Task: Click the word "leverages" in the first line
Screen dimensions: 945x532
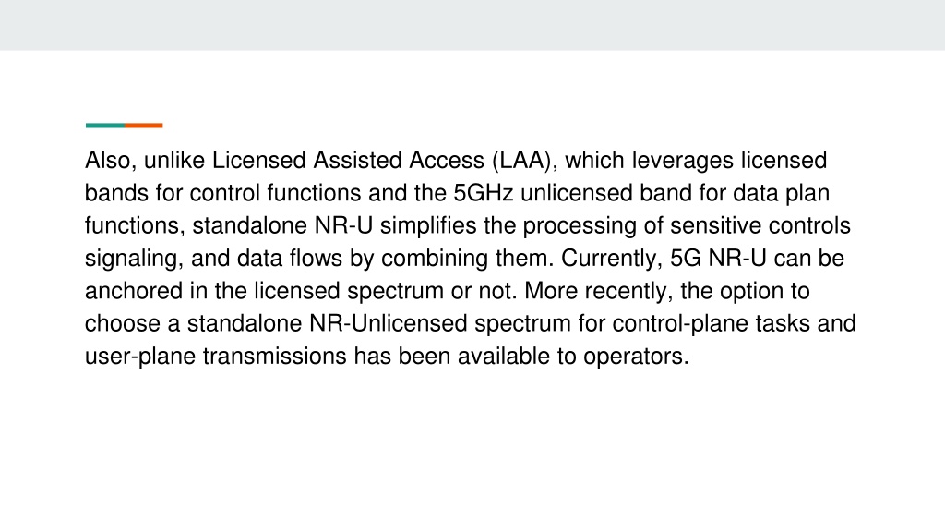Action: coord(682,161)
